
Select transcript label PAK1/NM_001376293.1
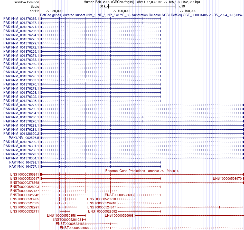(x=21, y=92)
